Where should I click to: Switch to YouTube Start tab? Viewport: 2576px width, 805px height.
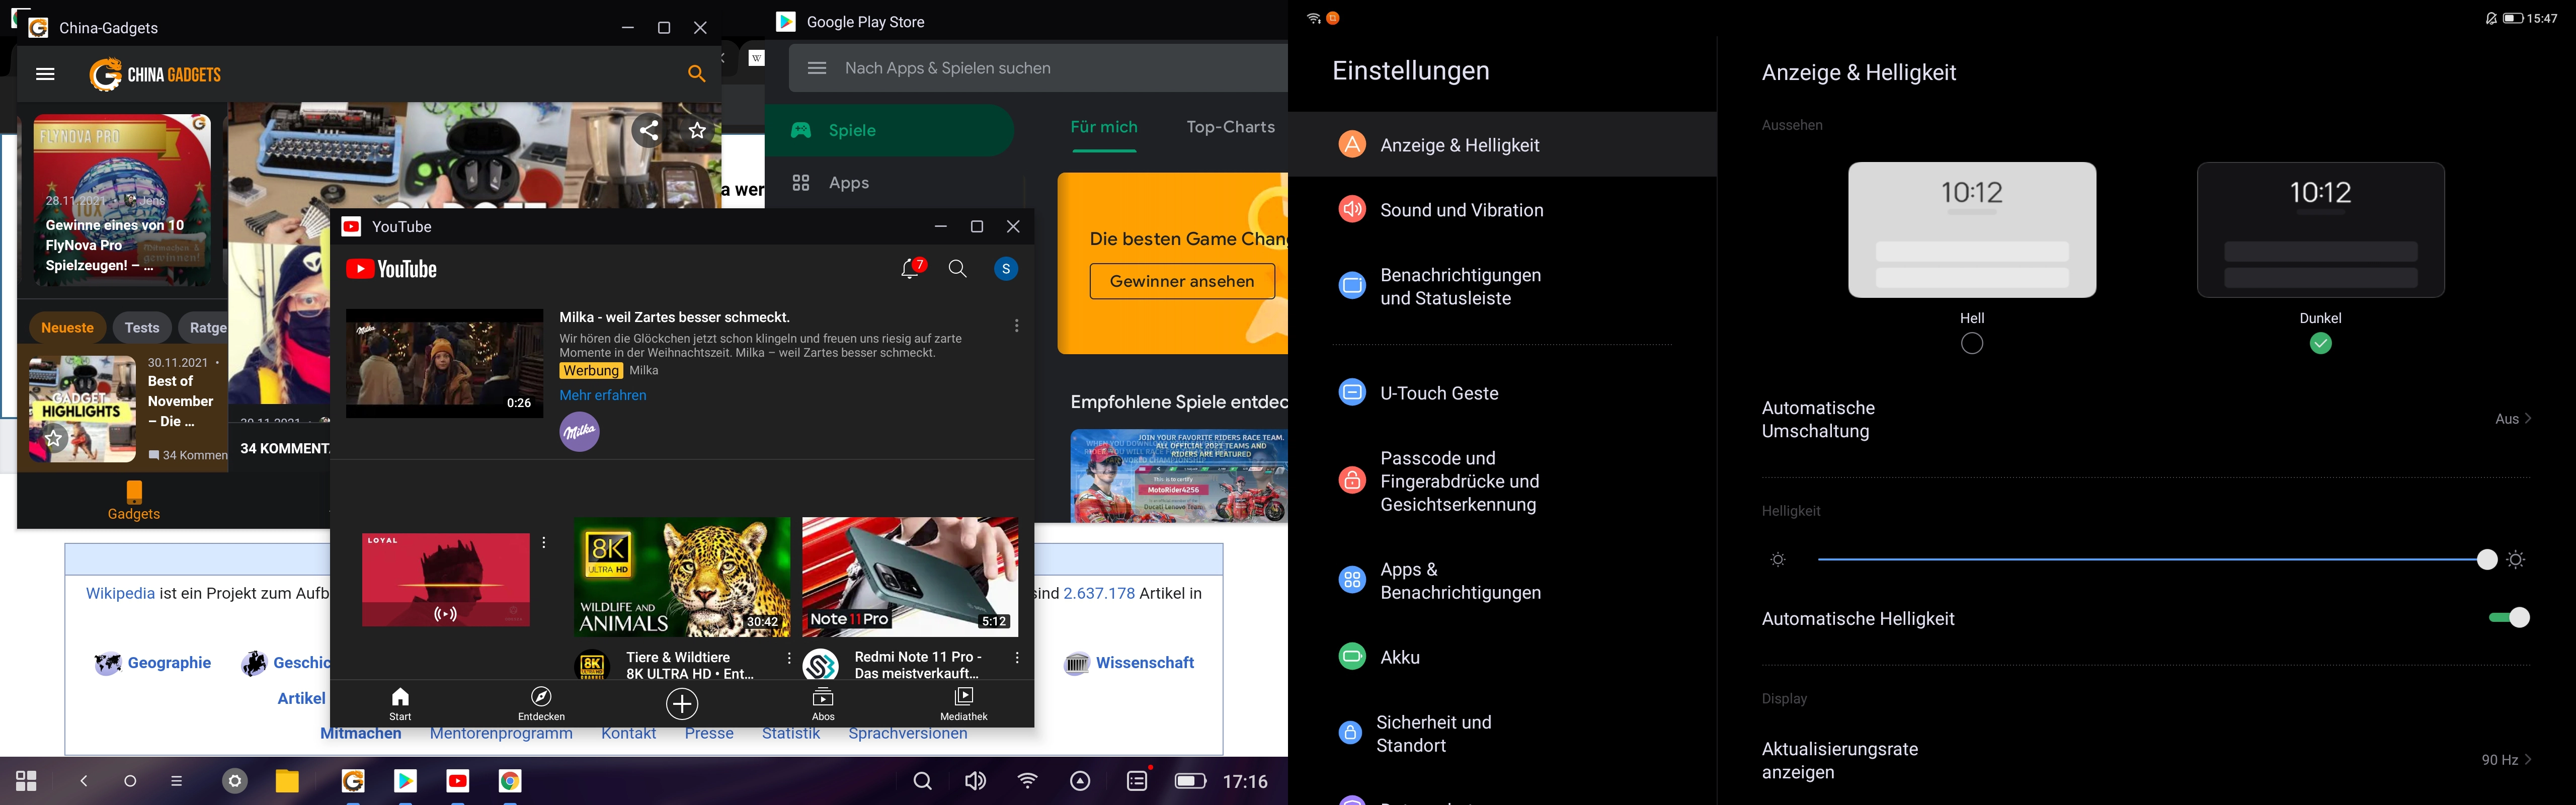pos(400,704)
